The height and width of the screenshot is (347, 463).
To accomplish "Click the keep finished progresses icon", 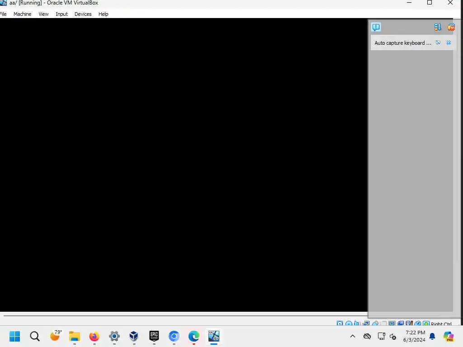I will pos(438,27).
